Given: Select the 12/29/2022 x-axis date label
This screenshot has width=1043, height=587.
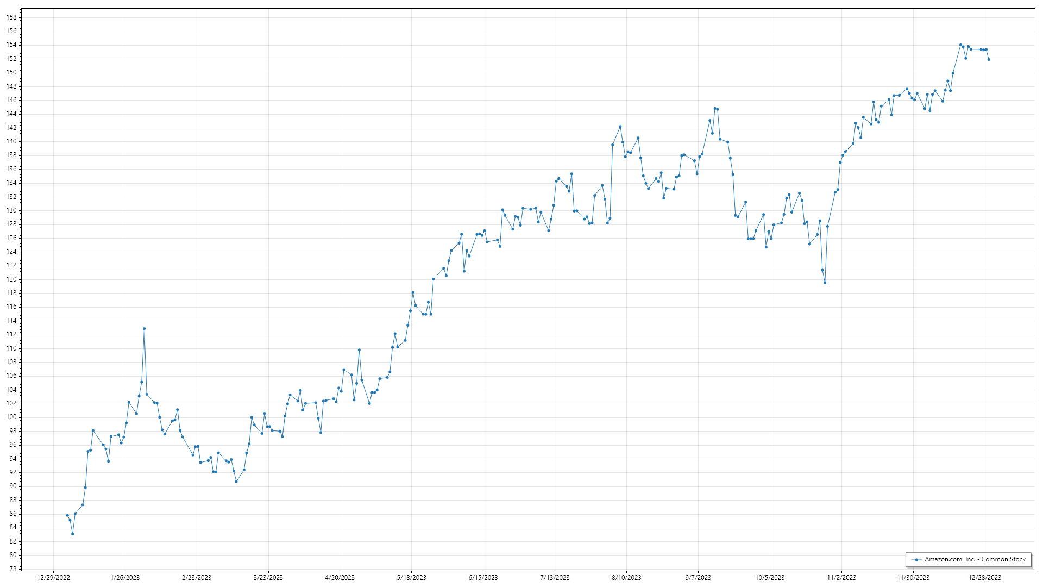Looking at the screenshot, I should click(x=53, y=578).
